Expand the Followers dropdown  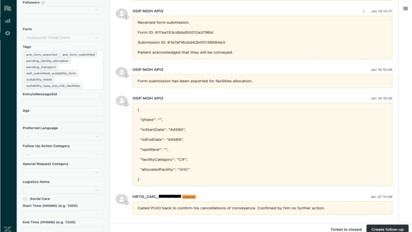click(63, 9)
